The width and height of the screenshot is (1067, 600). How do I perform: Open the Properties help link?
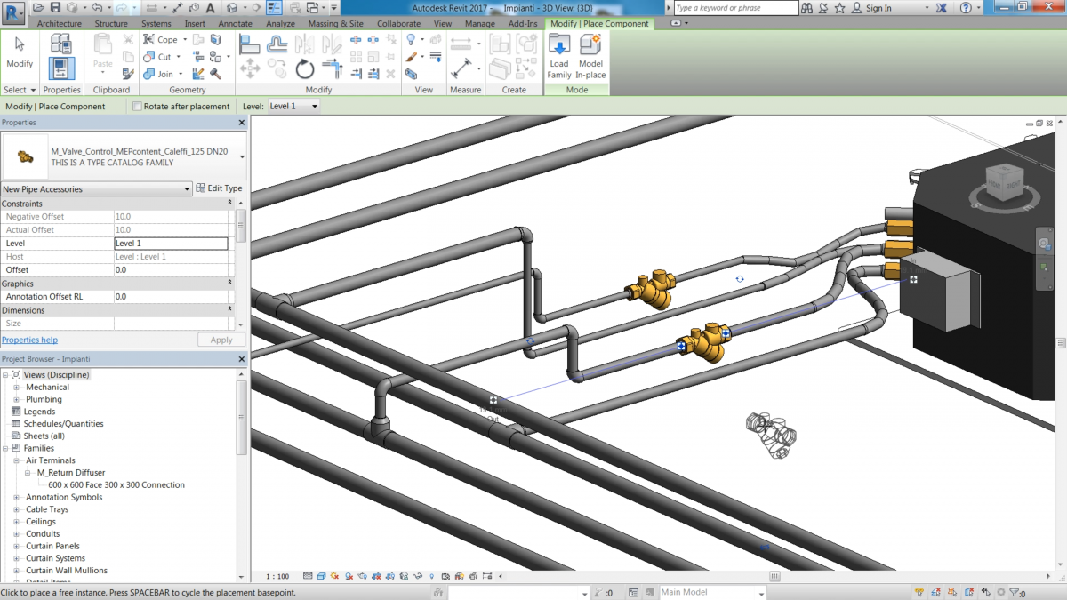tap(29, 340)
